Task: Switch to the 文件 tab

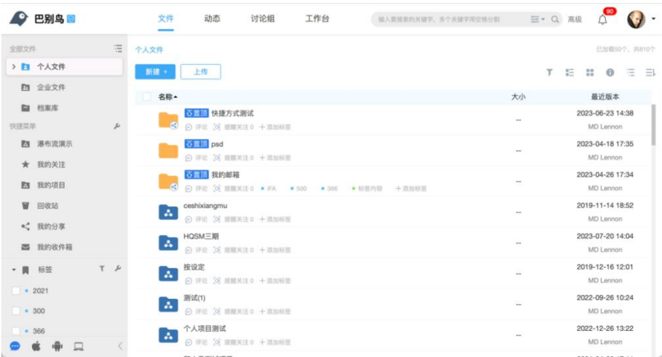Action: point(166,19)
